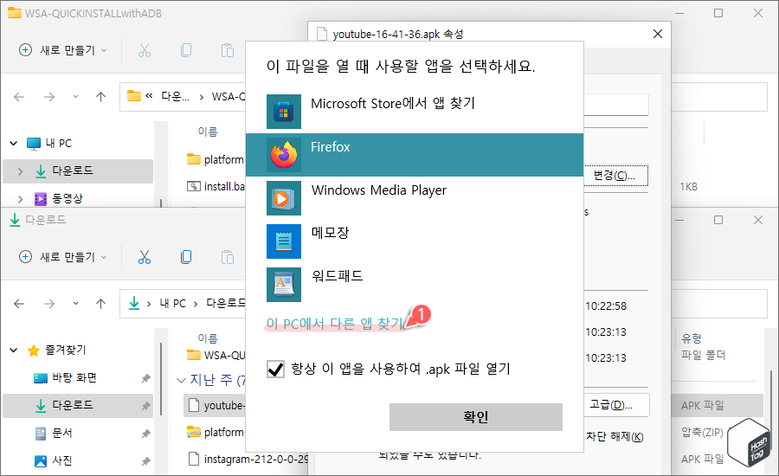Click Cut scissors icon in WSA window
Screen dimensions: 779x476
click(144, 50)
